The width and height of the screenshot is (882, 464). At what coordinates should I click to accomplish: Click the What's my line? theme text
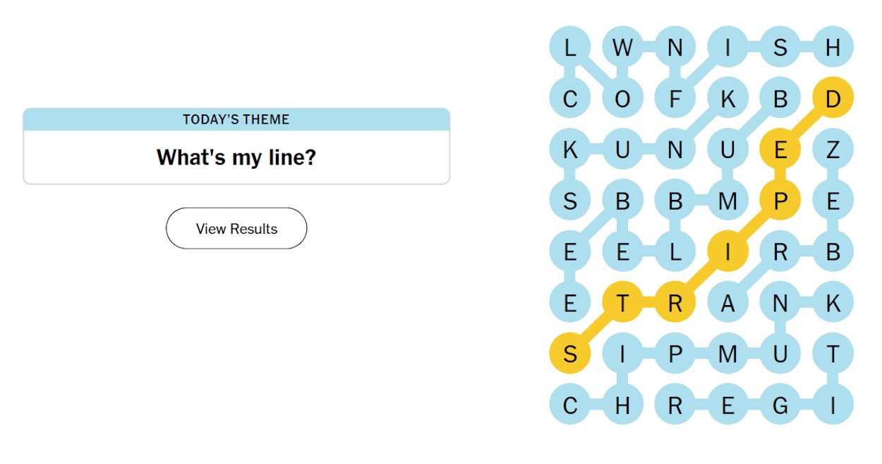click(x=236, y=157)
